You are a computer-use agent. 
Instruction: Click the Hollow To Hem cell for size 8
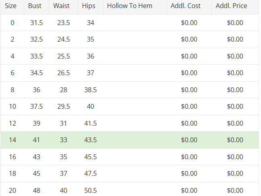pos(135,90)
